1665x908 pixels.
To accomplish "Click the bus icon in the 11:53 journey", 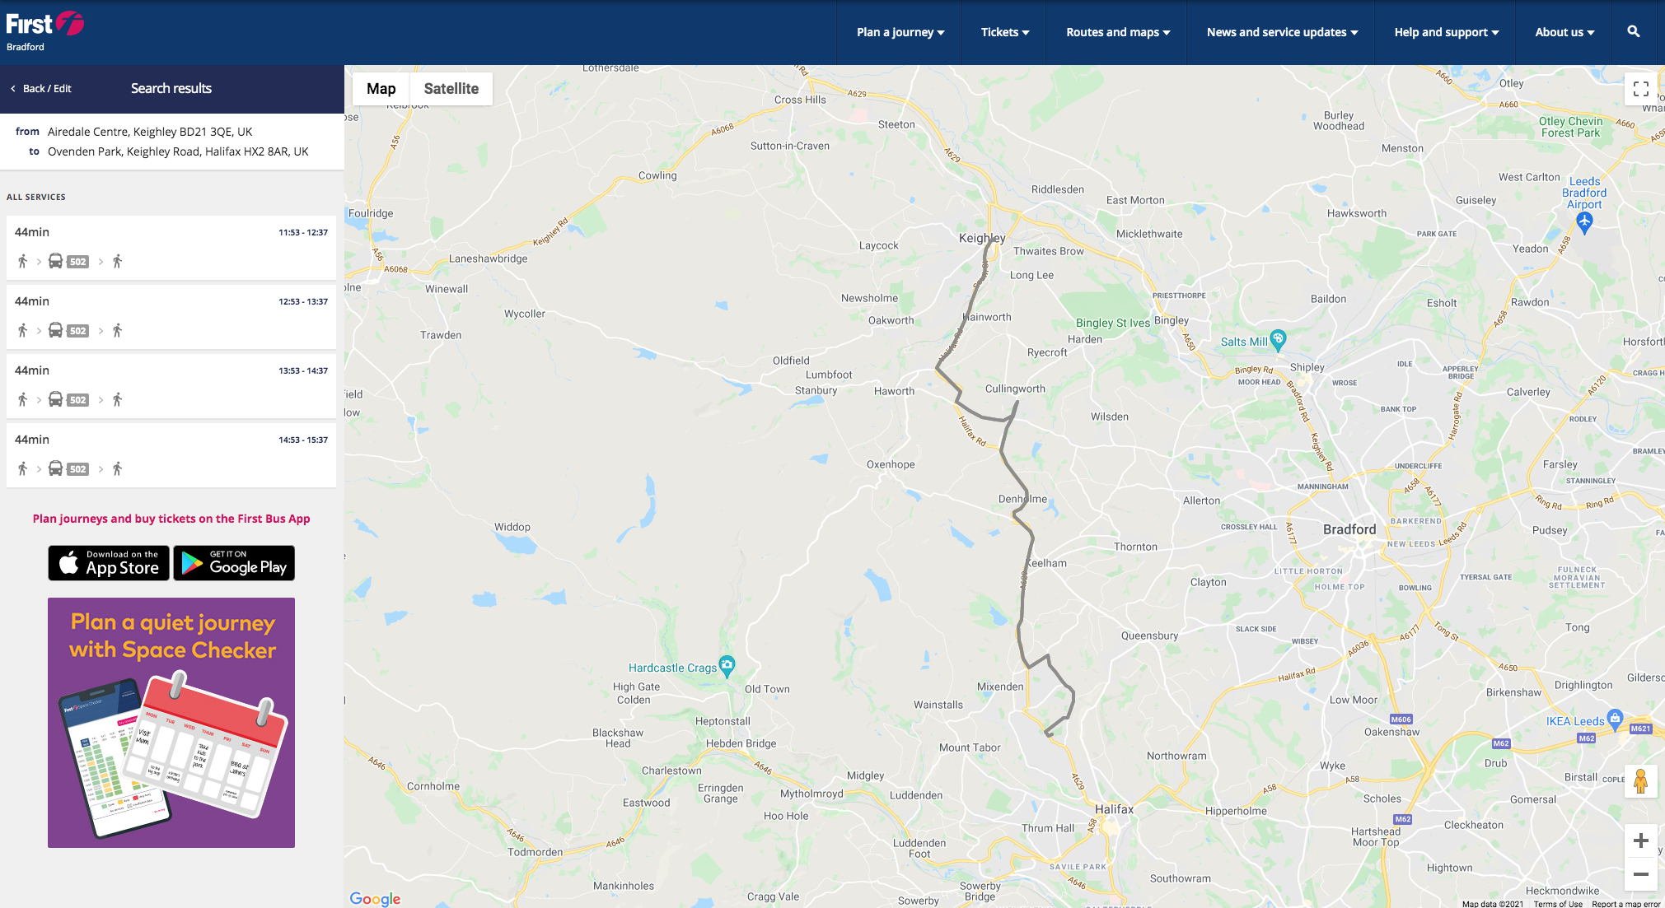I will tap(55, 261).
